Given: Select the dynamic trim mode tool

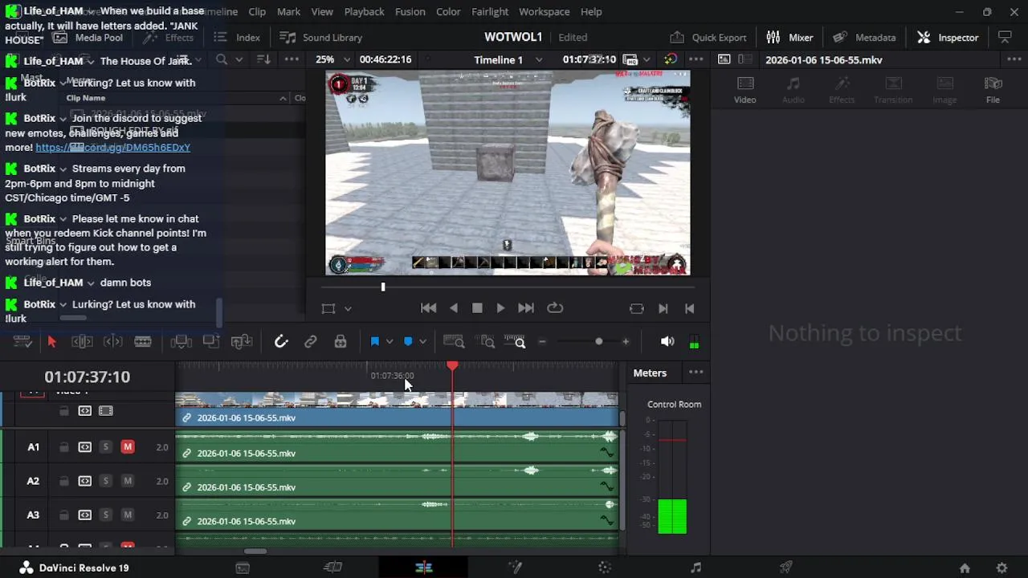Looking at the screenshot, I should click(x=112, y=342).
